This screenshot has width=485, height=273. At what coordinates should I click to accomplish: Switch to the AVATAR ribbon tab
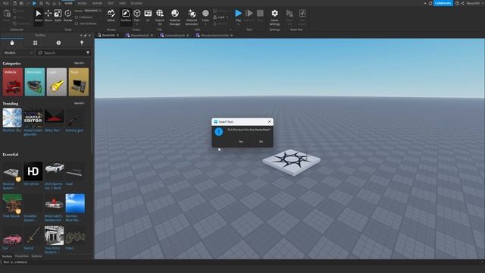point(97,3)
